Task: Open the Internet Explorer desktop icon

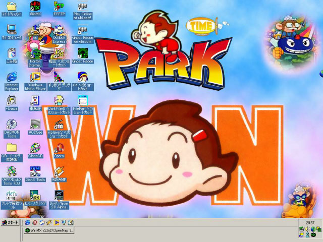Action: point(12,77)
